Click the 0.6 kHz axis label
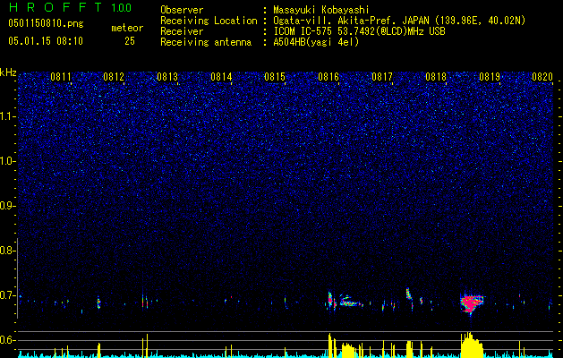 [8, 340]
